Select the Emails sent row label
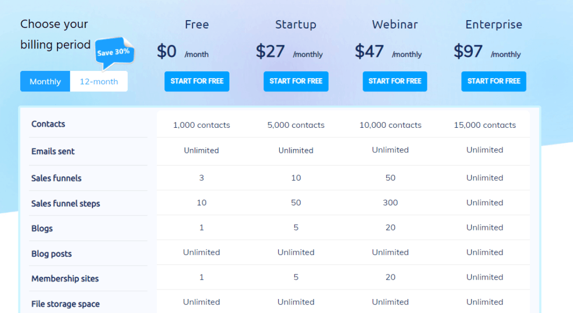The width and height of the screenshot is (573, 313). (x=53, y=151)
